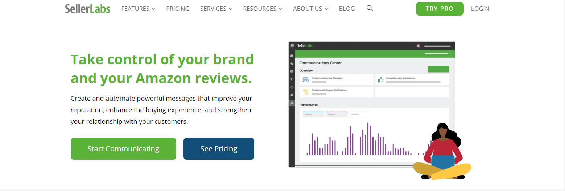Screen dimensions: 565x191
Task: Click the TRY PRO button
Action: [440, 9]
